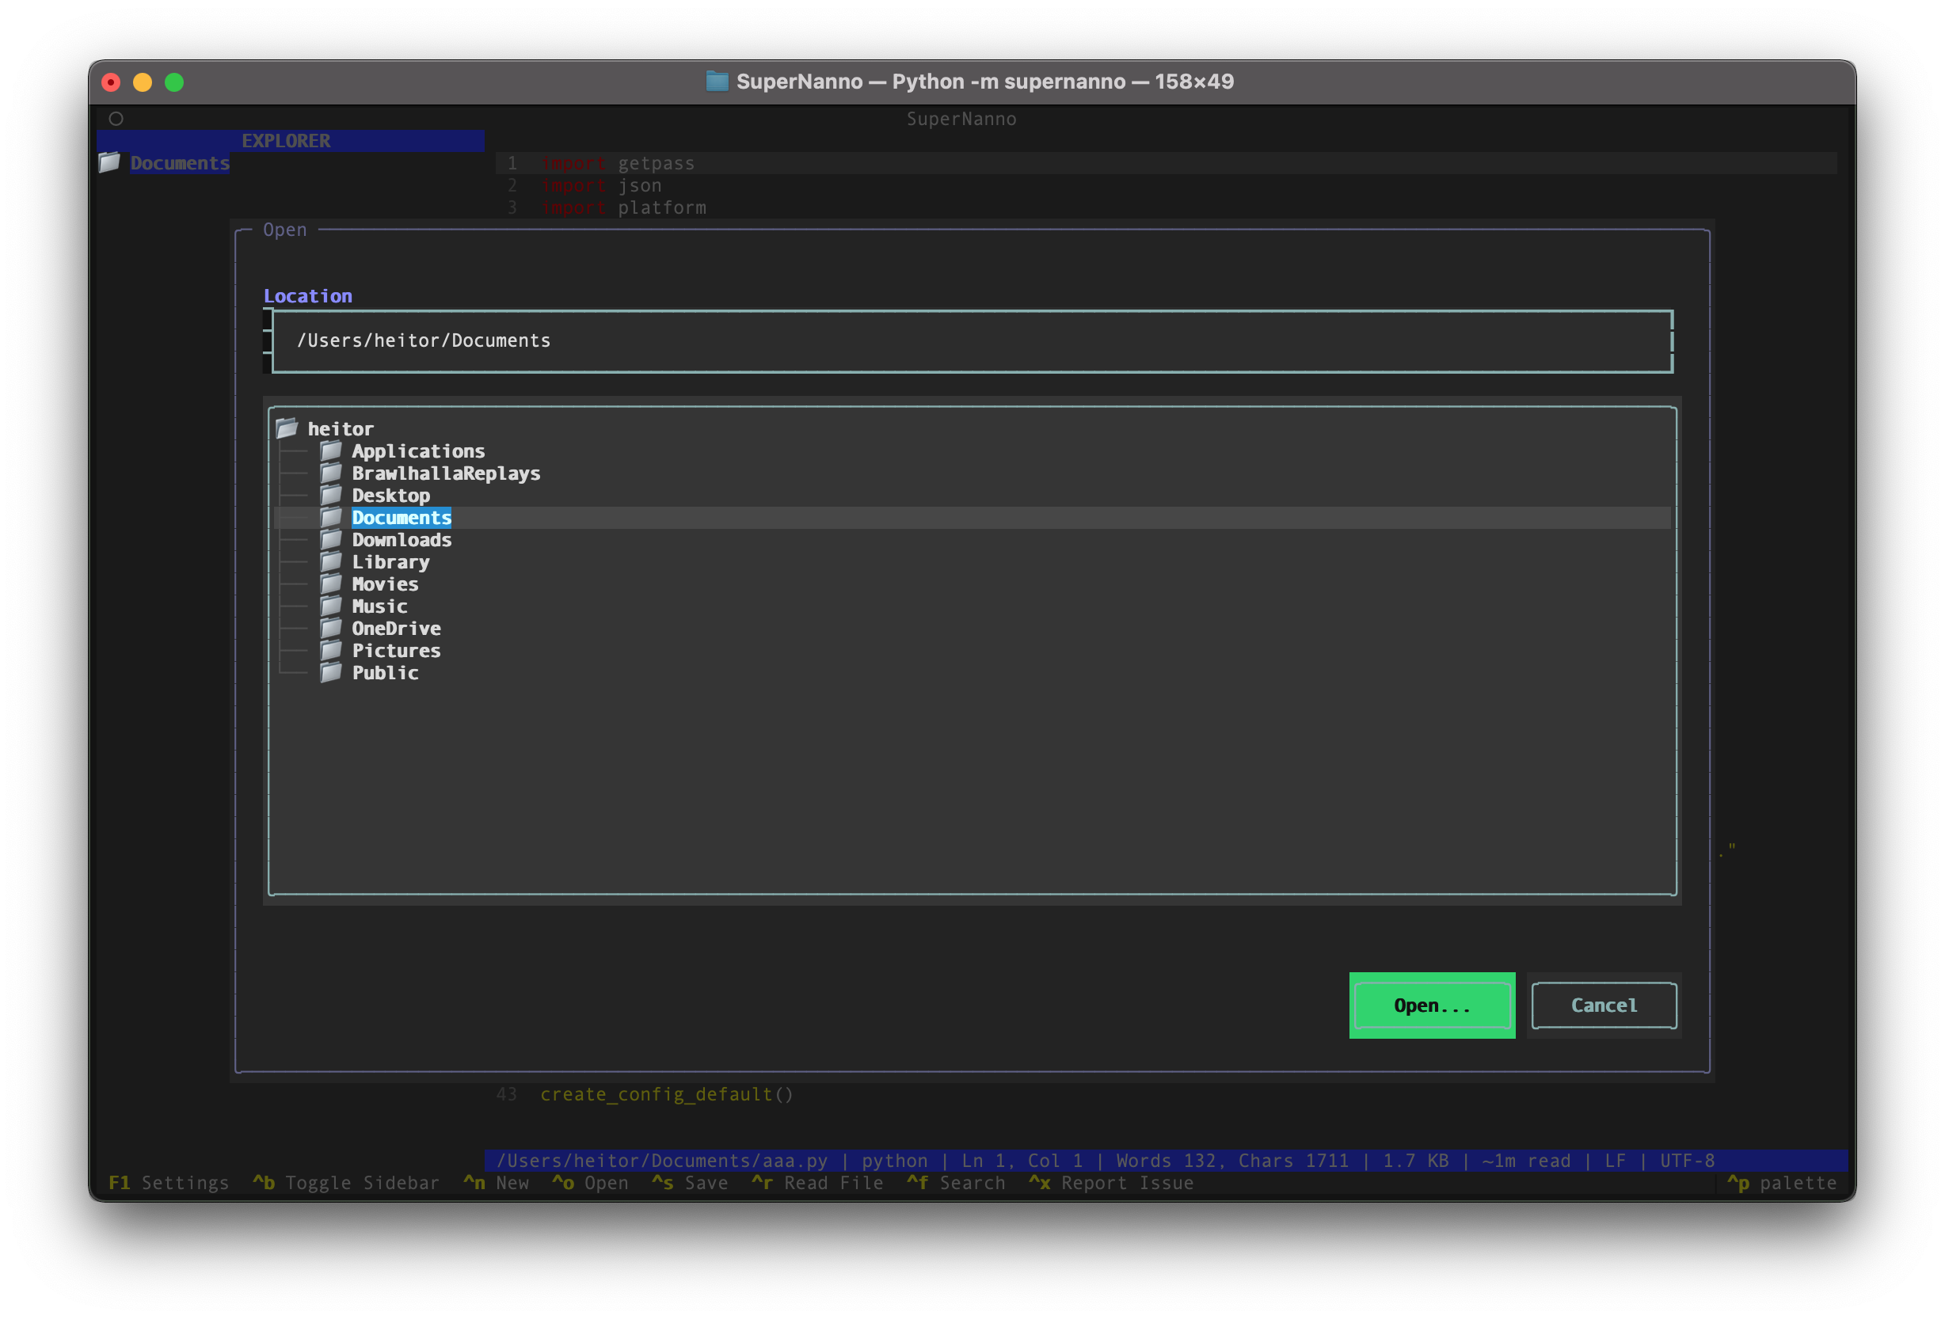Click python language label in status bar
Viewport: 1945px width, 1319px height.
[x=895, y=1161]
